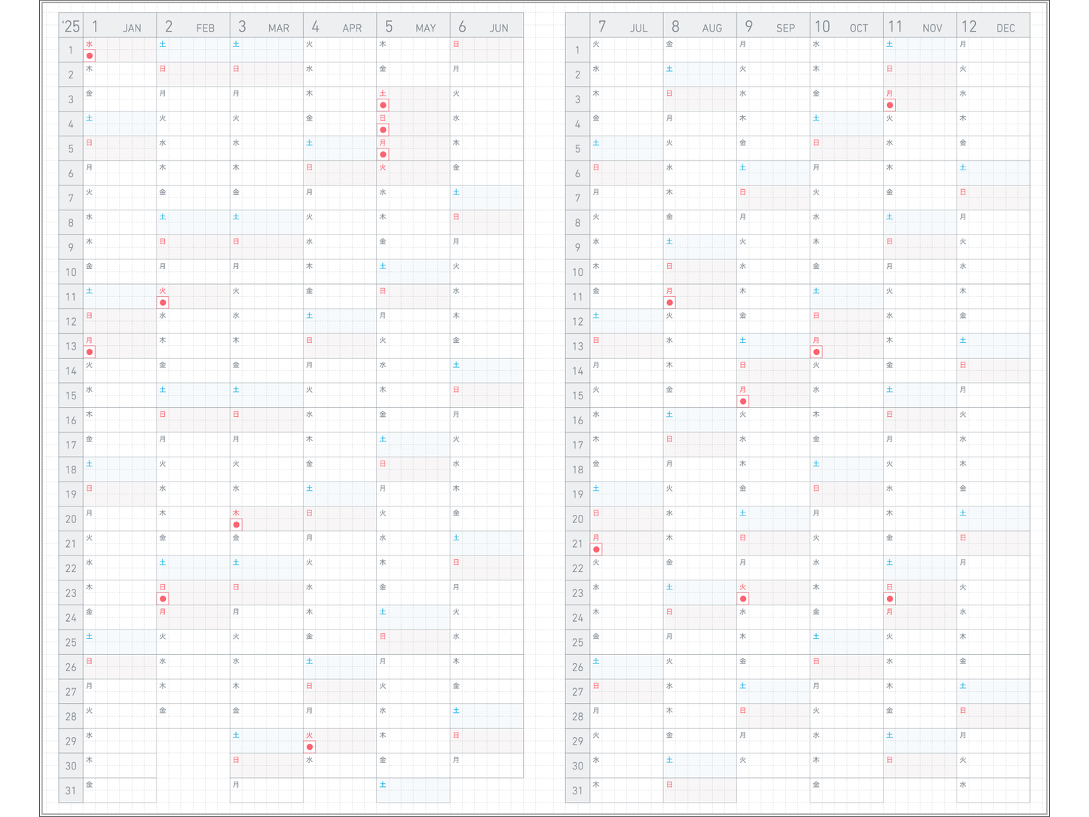Select the September 23 red holiday dot
This screenshot has height=817, width=1089.
[743, 598]
